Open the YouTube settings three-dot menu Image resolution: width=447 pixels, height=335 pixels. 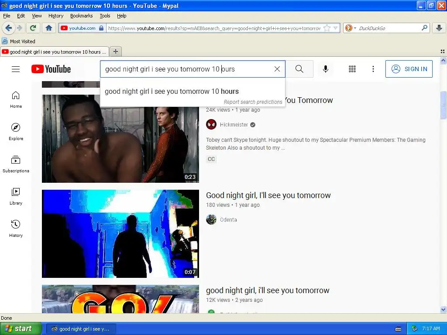click(x=373, y=69)
